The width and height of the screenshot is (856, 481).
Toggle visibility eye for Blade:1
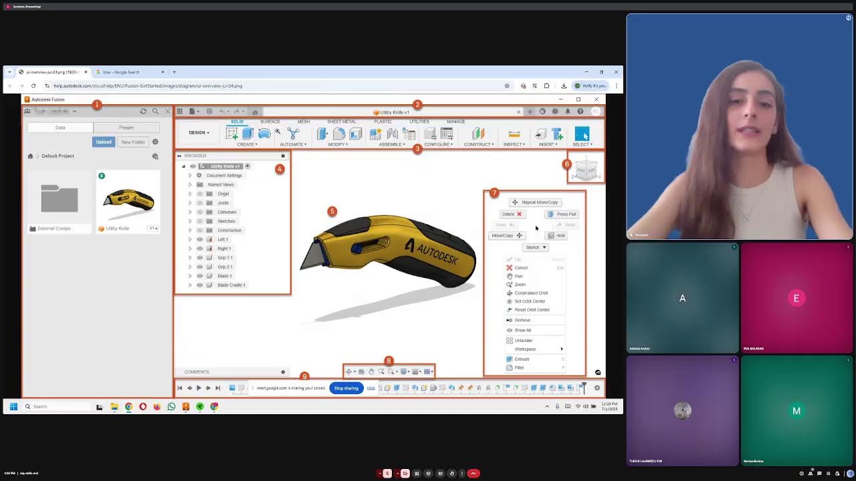pos(199,276)
